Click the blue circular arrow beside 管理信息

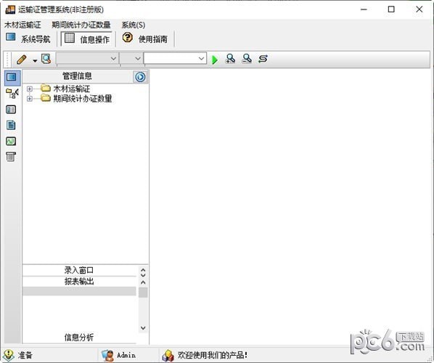[140, 77]
